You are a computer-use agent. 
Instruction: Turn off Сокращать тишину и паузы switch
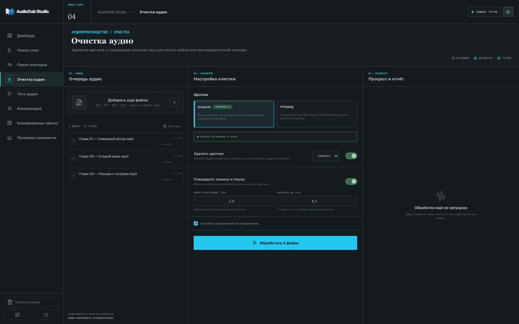pos(351,181)
